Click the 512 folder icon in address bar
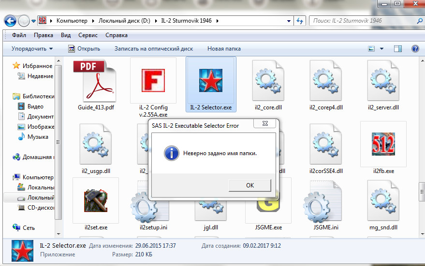 (x=43, y=21)
